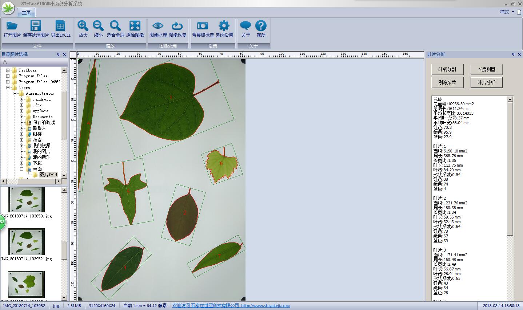Collapse the Administrator folder node
Screen dimensions: 523x310
click(x=15, y=93)
